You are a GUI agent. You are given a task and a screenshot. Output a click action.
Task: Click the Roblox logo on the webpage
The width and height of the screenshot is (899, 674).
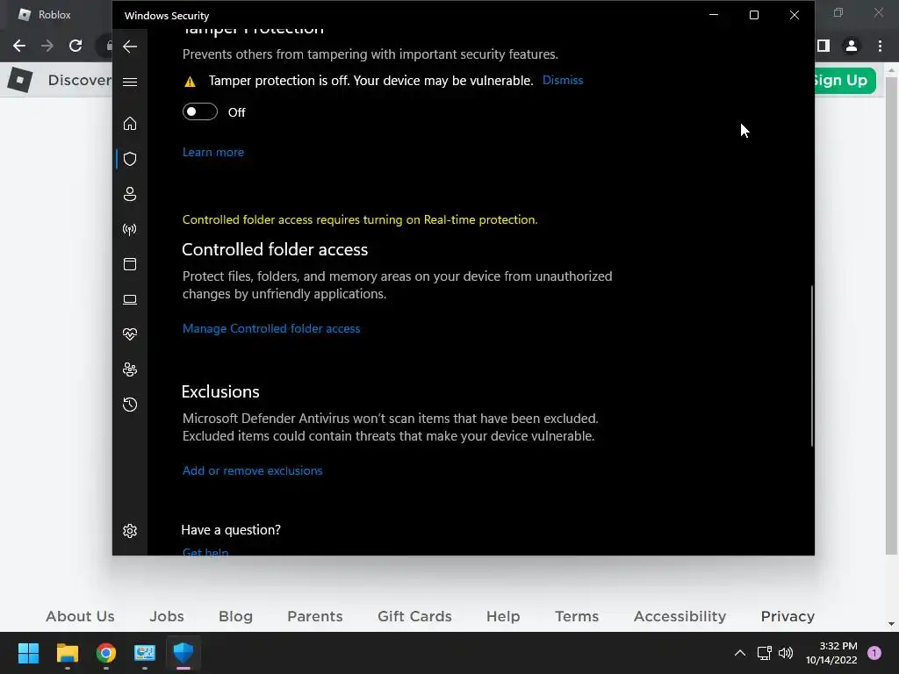click(x=20, y=80)
